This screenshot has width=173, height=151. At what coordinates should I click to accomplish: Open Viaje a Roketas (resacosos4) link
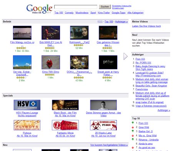point(151,106)
